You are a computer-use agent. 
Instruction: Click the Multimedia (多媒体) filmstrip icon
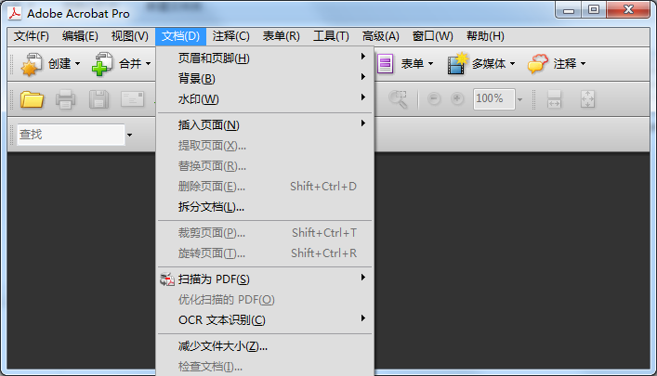457,64
